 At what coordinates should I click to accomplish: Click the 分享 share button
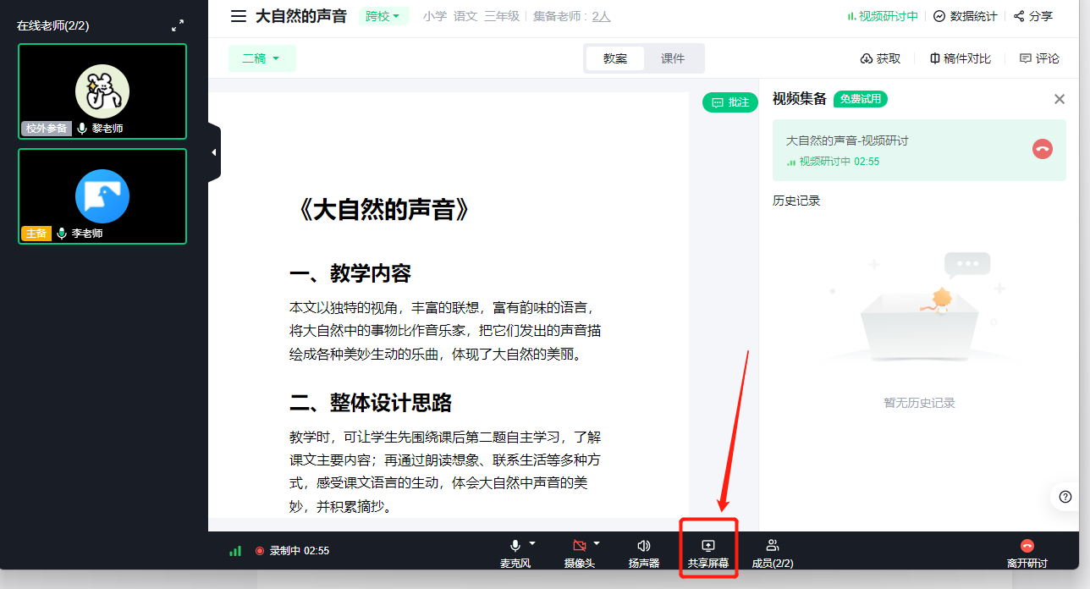1033,16
